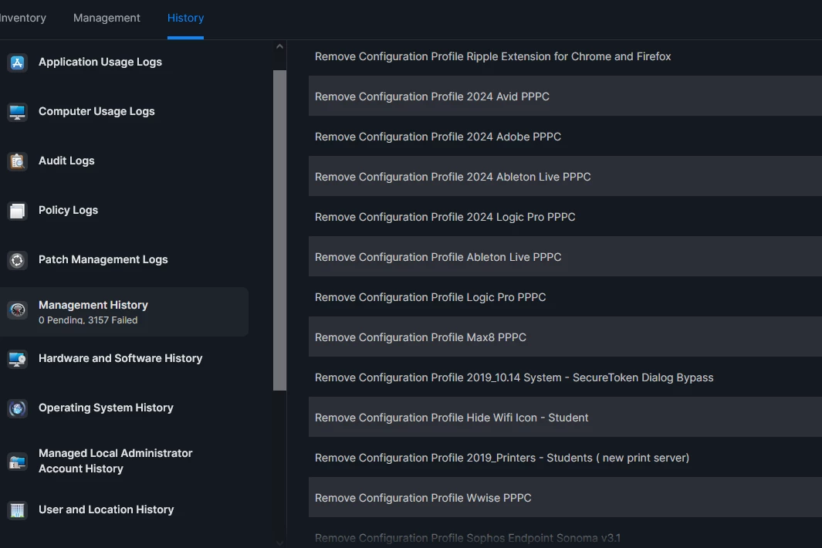This screenshot has height=548, width=822.
Task: Click the Managed Local Administrator Account icon
Action: (17, 462)
